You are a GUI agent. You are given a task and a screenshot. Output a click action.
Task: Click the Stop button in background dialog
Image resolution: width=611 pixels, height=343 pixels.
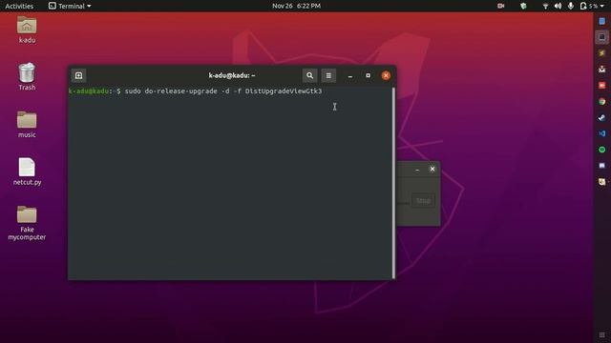(x=423, y=201)
